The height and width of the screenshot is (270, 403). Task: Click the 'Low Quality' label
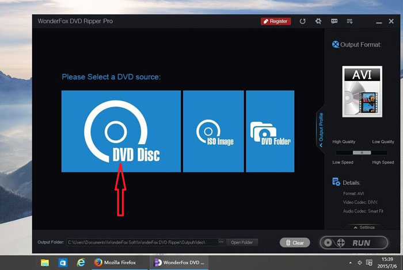tap(383, 141)
